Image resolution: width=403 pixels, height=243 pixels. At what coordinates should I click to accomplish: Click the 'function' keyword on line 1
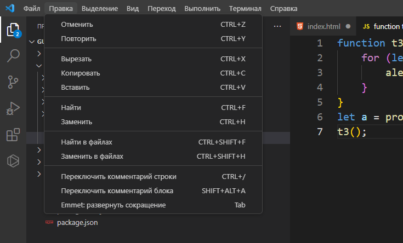tap(361, 43)
